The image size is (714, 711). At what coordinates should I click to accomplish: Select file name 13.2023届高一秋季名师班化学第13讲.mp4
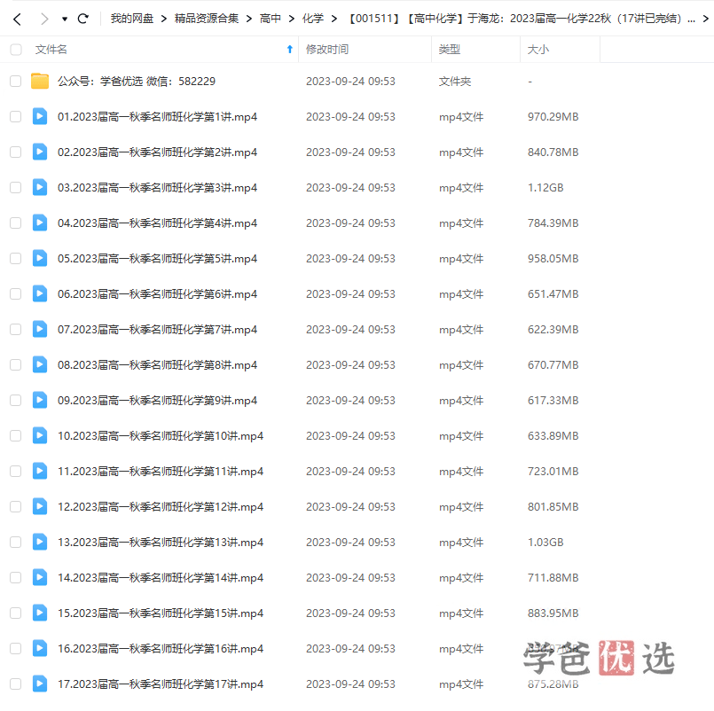tap(161, 543)
